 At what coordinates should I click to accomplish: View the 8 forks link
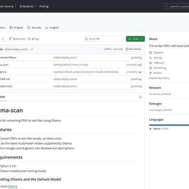pyautogui.click(x=157, y=73)
